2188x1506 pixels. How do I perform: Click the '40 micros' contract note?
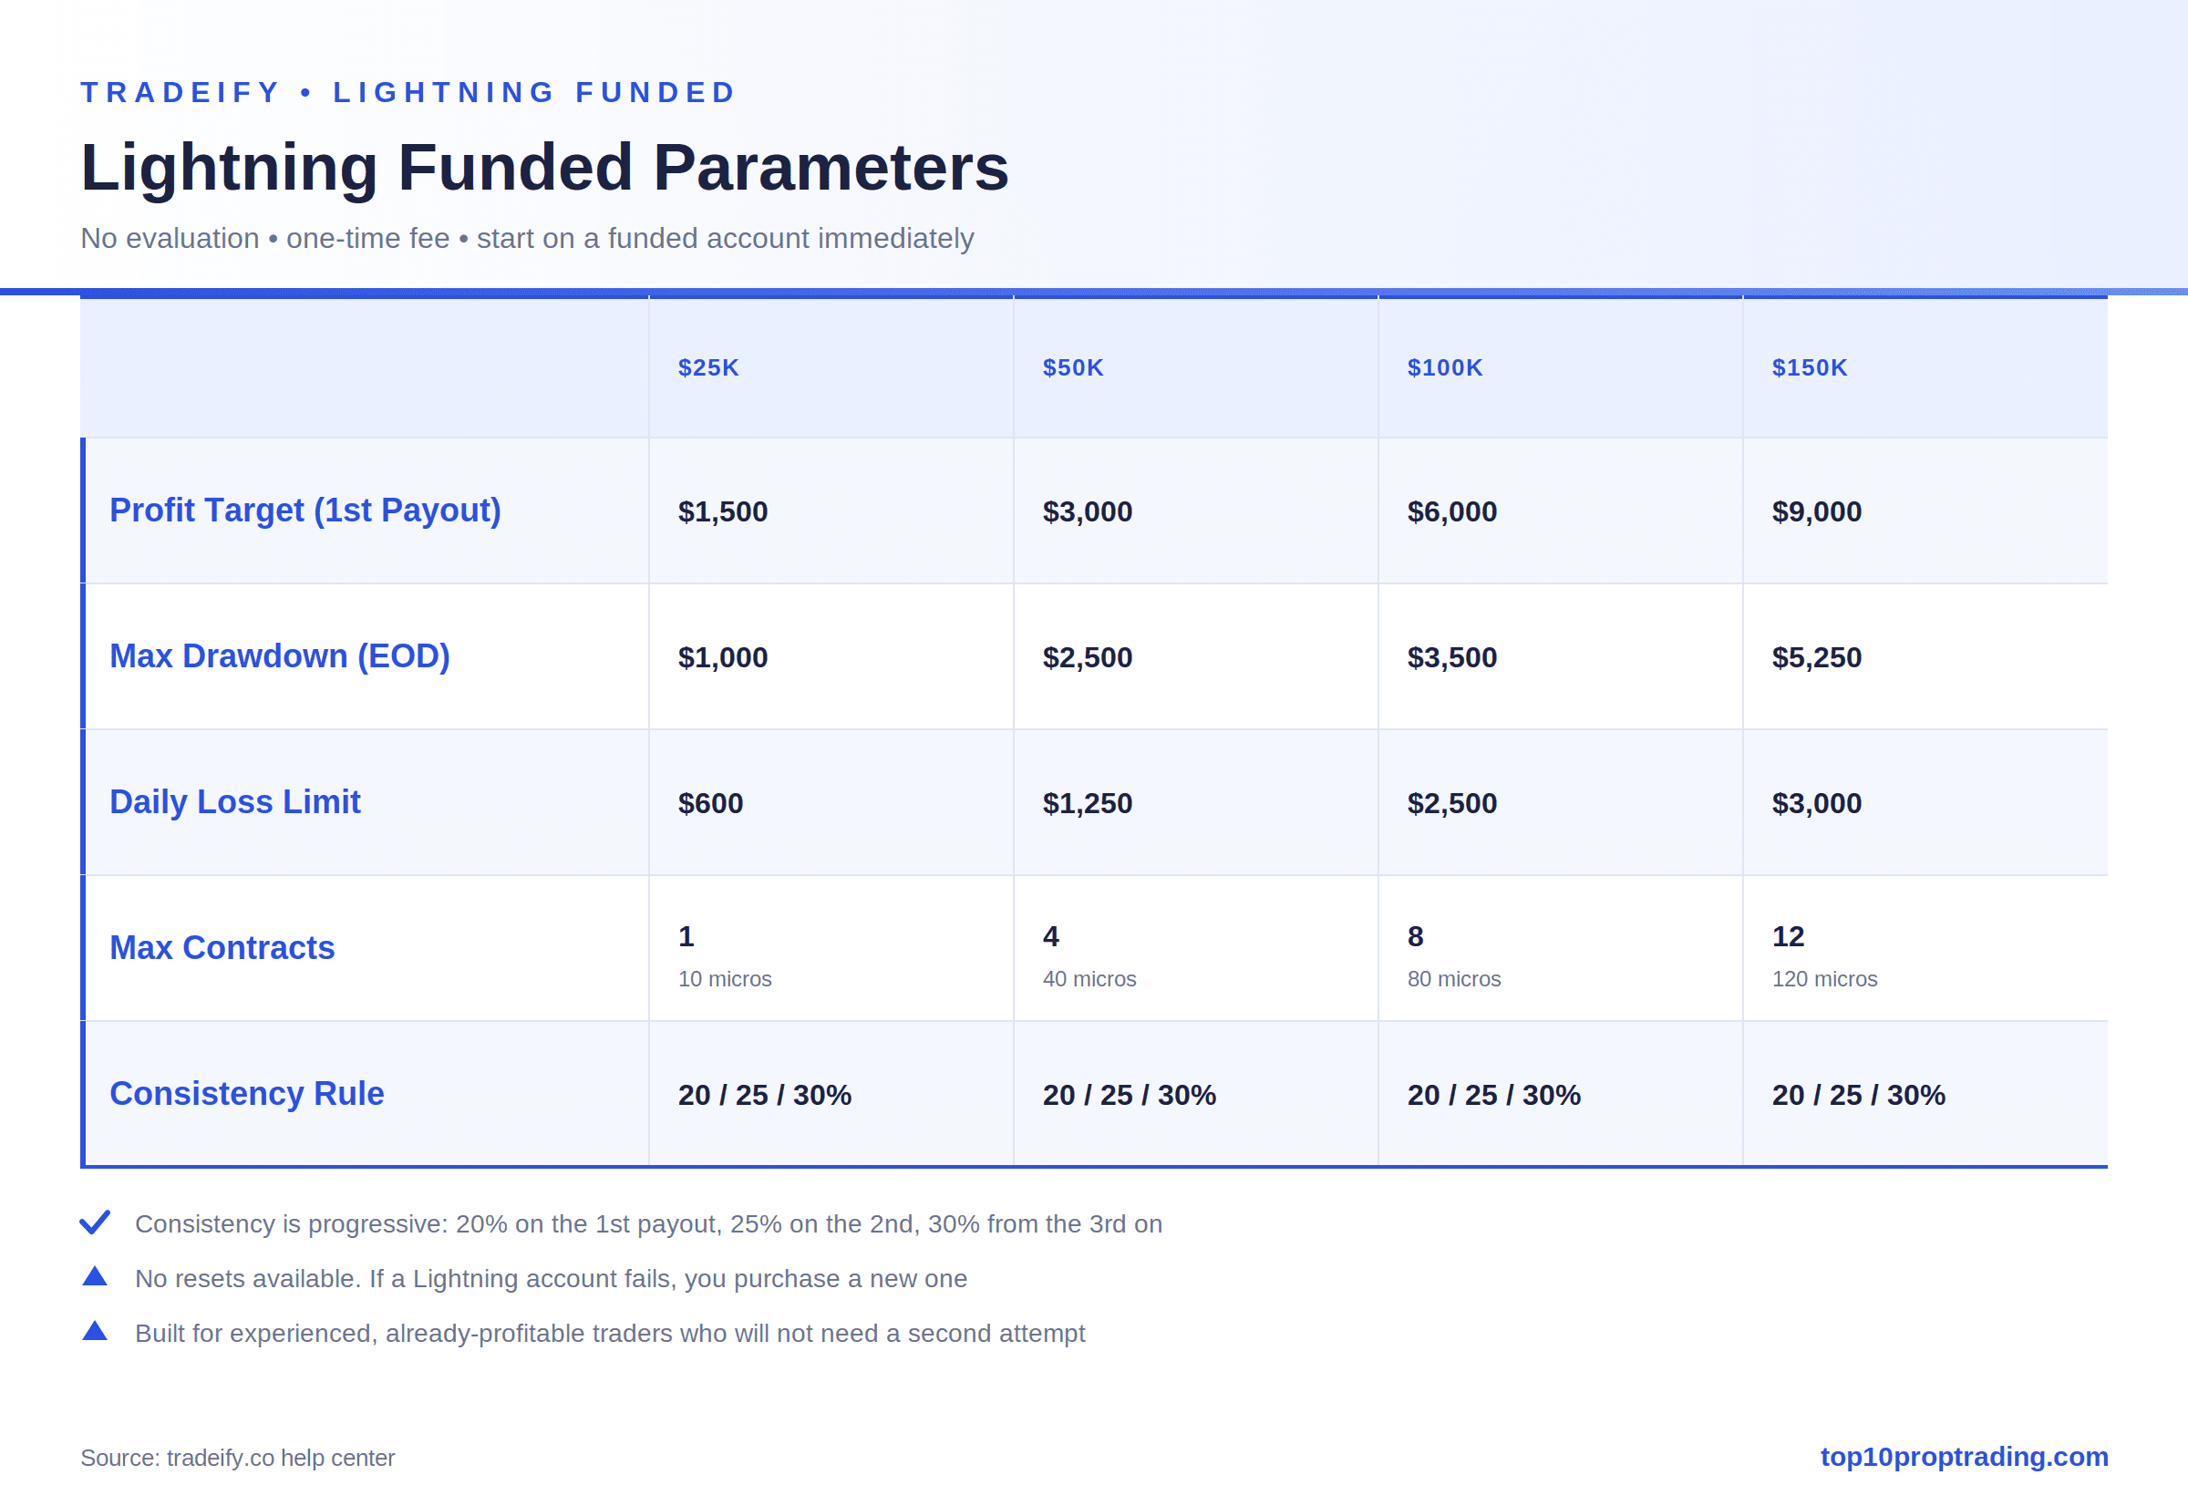[x=1089, y=979]
